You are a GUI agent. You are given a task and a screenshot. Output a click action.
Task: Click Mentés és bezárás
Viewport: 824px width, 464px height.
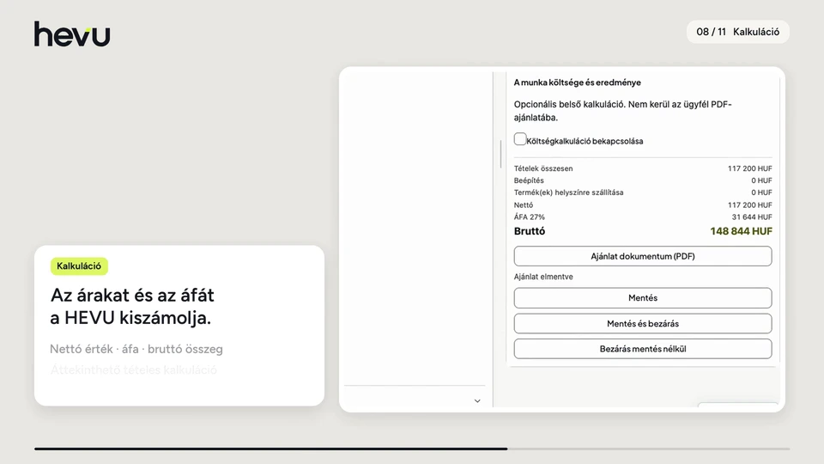pos(643,324)
